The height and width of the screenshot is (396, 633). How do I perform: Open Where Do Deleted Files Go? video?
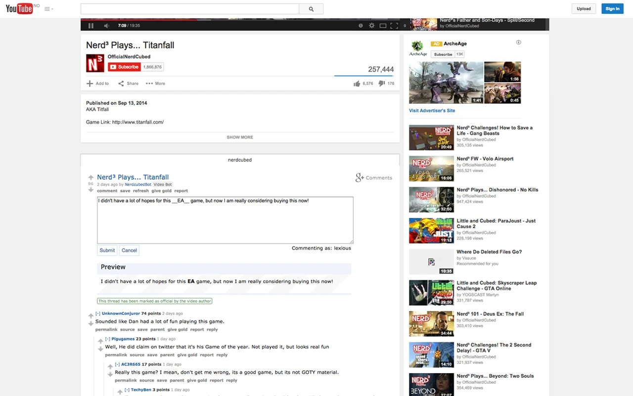point(489,252)
